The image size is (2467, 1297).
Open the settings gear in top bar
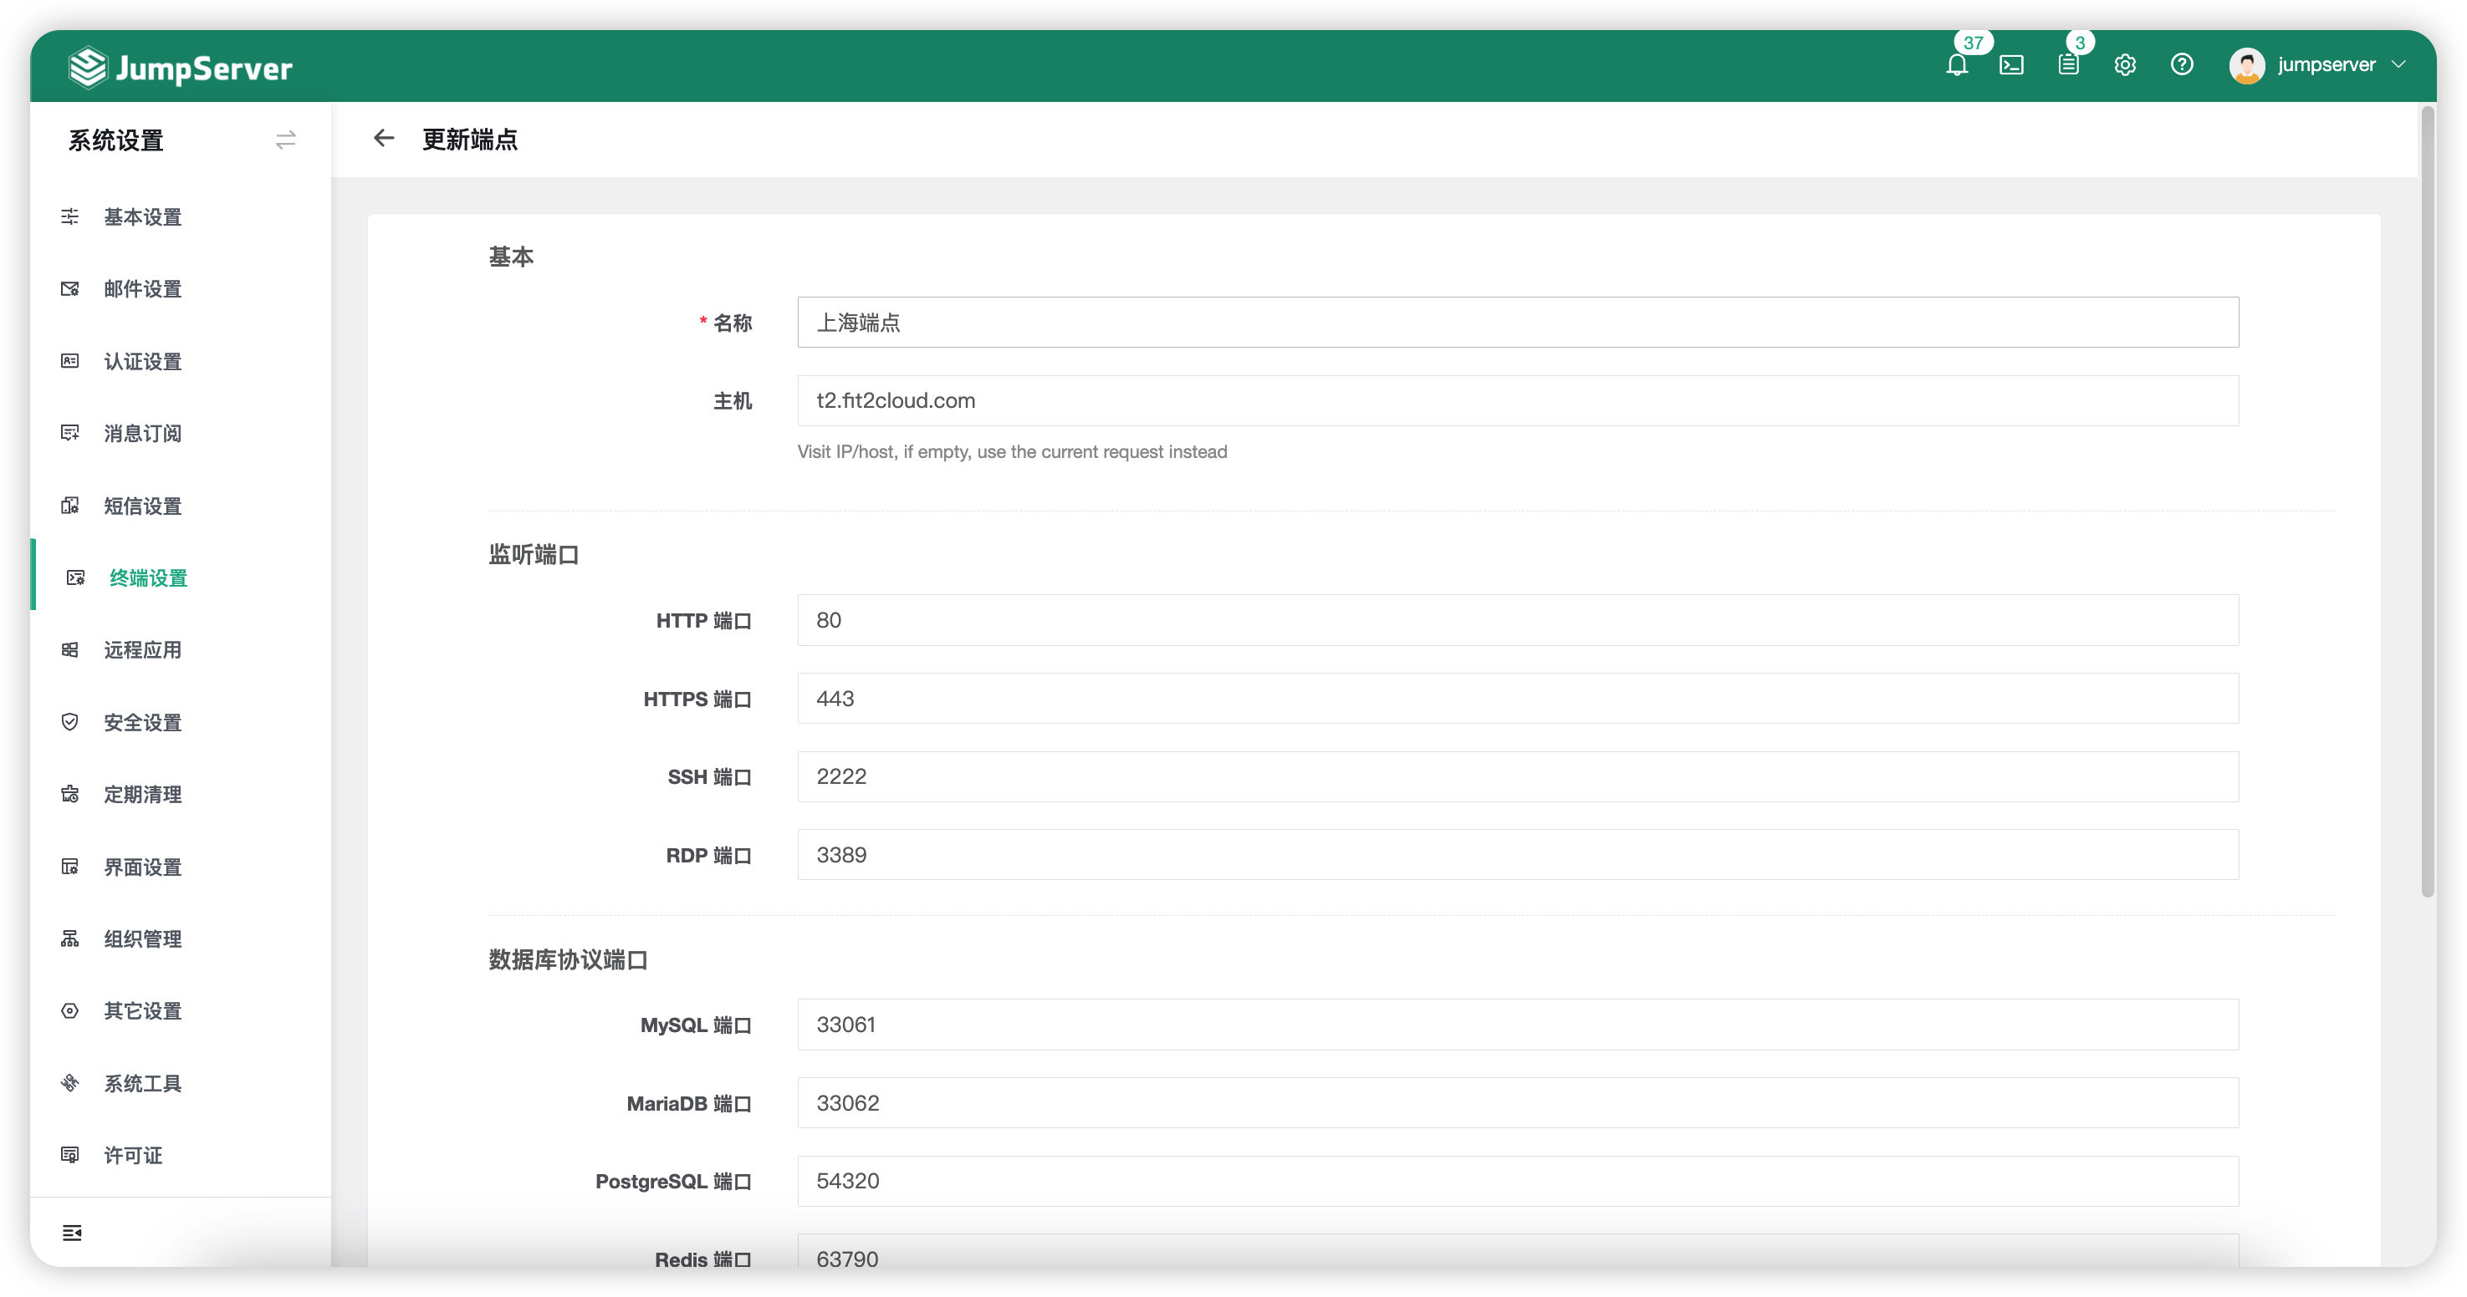[2125, 65]
